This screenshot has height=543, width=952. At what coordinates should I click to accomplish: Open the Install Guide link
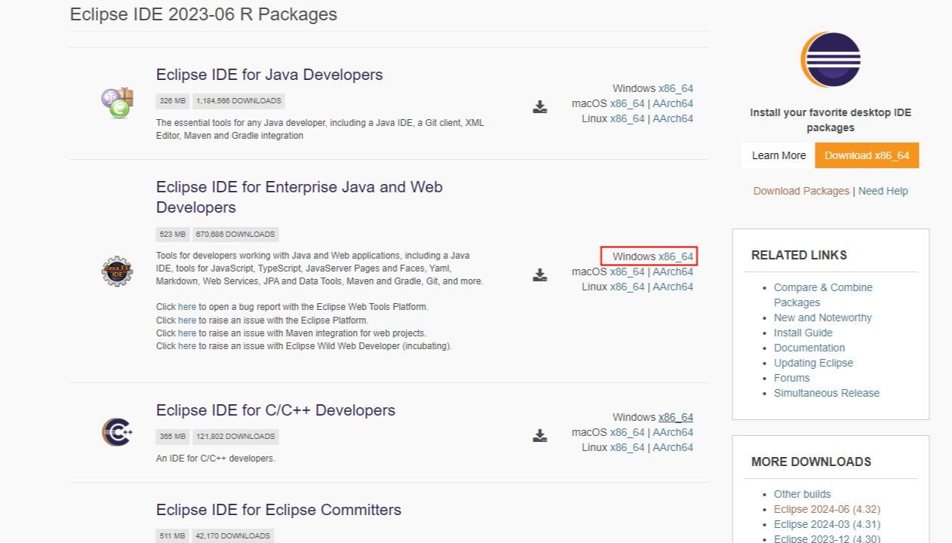coord(803,333)
